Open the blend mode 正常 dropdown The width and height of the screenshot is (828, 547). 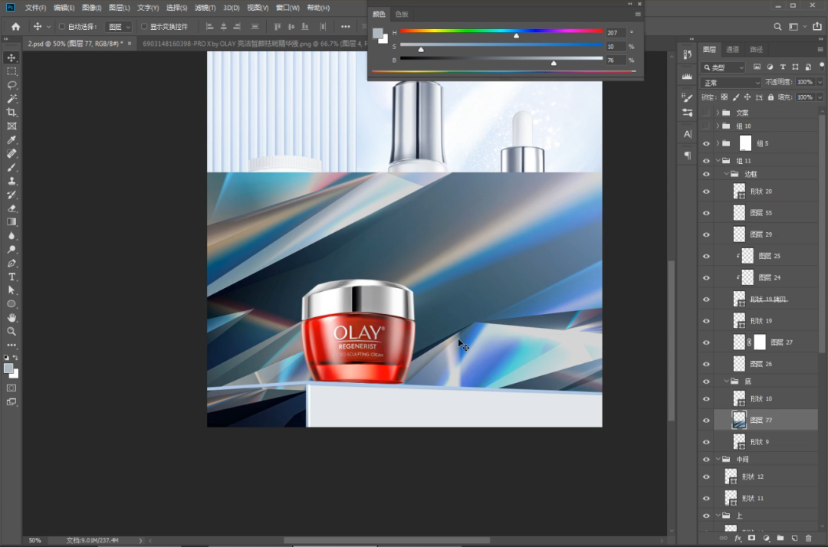731,82
